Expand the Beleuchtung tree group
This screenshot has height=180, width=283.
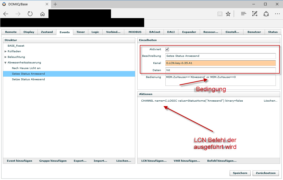tap(6, 57)
